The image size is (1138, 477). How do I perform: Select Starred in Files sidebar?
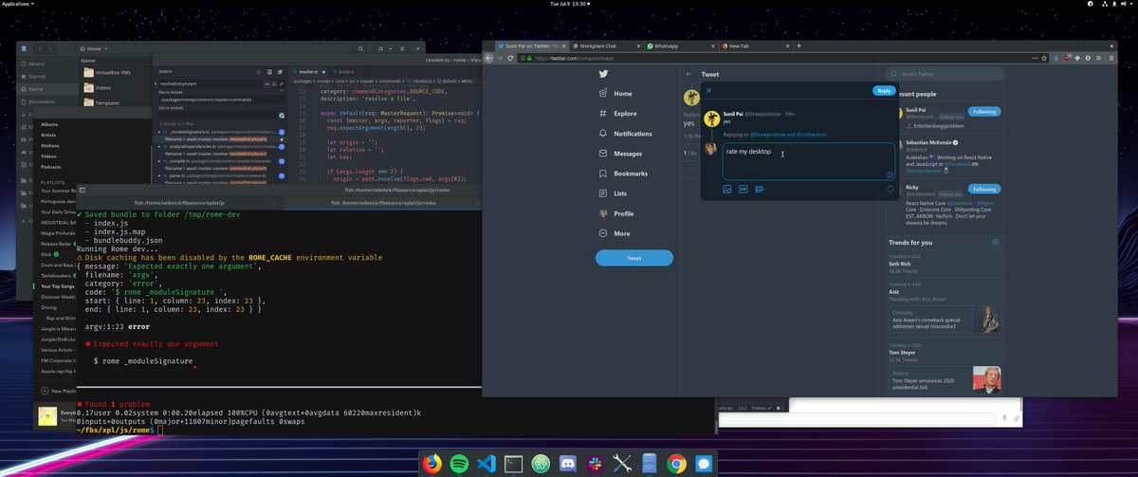(x=38, y=76)
